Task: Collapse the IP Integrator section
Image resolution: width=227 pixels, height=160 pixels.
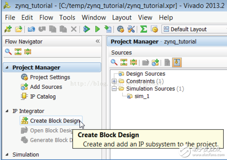Action: coord(7,111)
